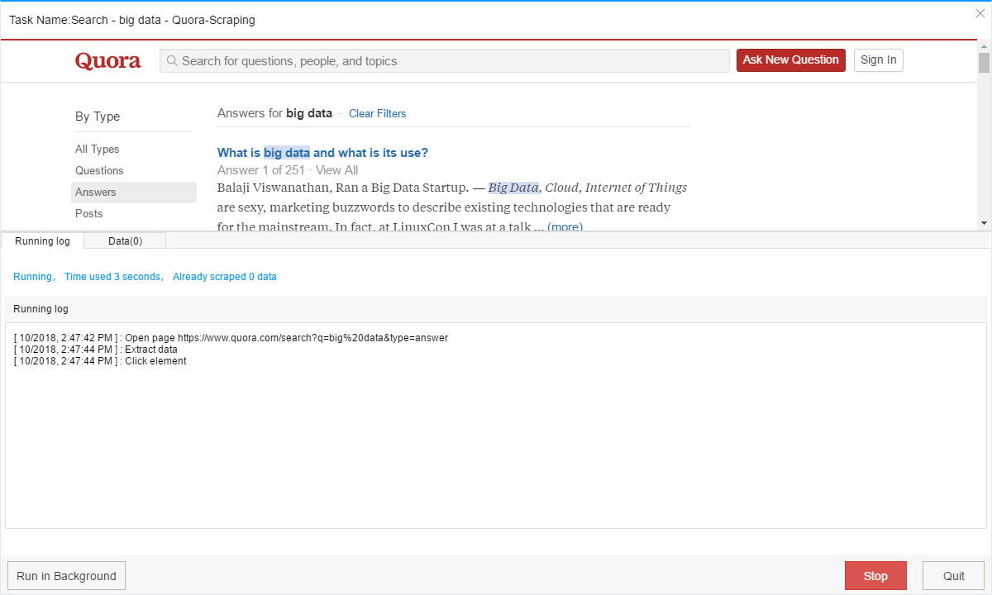Viewport: 992px width, 595px height.
Task: Switch to Running log tab
Action: [42, 241]
